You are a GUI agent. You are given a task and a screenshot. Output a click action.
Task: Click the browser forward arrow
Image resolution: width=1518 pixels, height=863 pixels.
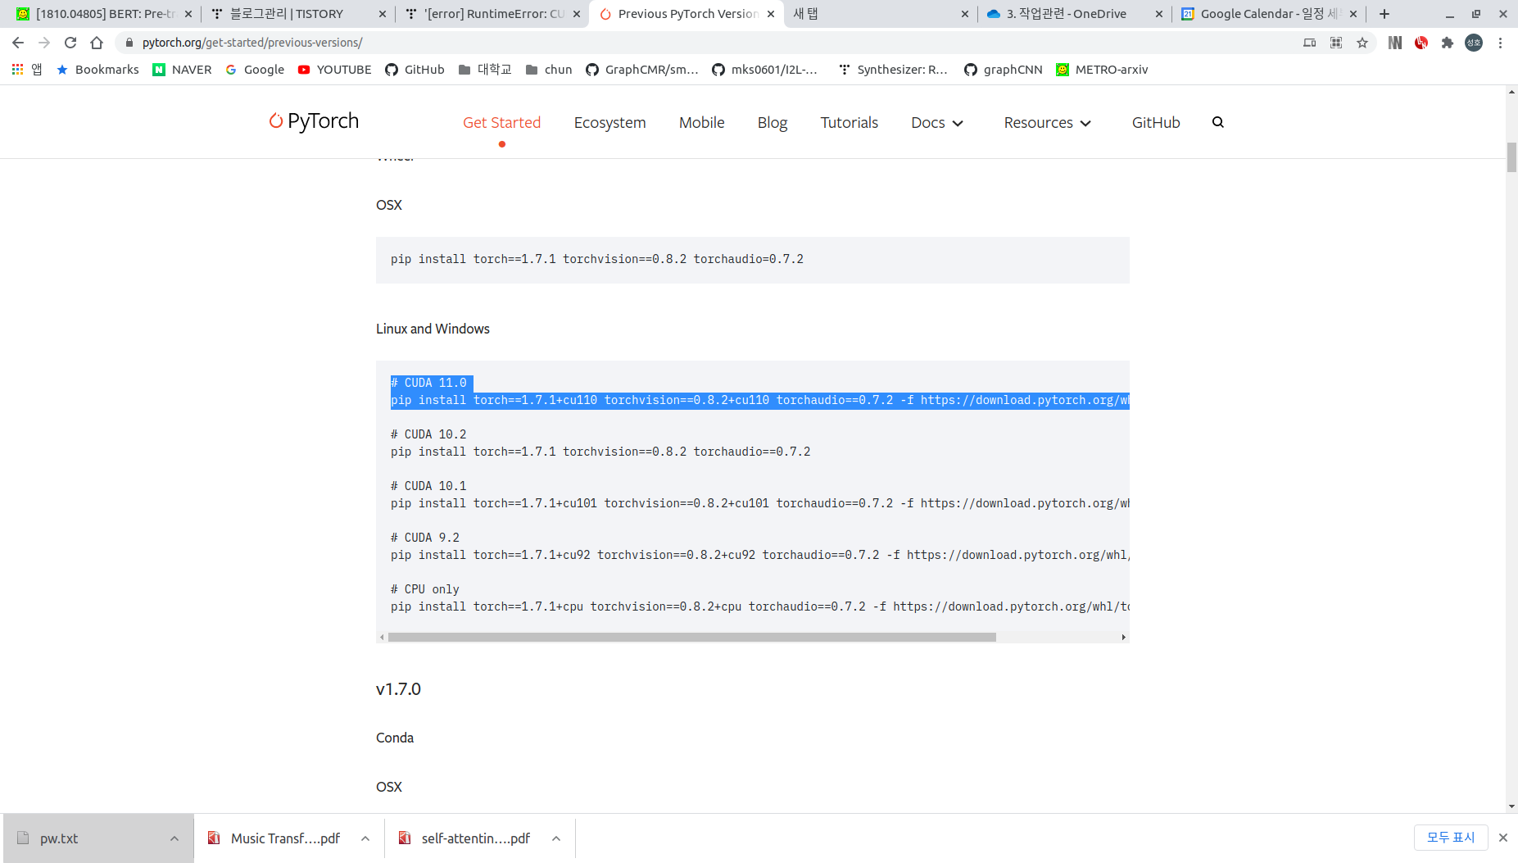click(x=44, y=43)
